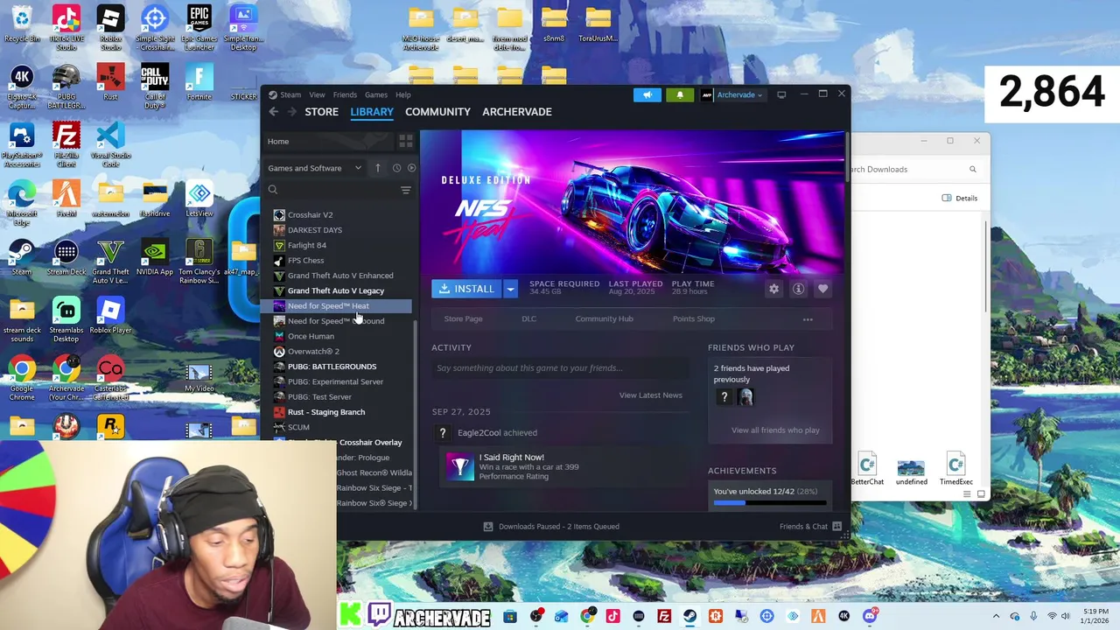Toggle the ready-to-play filter icon

412,168
